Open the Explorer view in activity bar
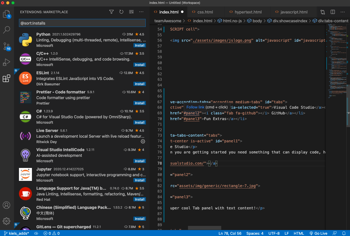Image resolution: width=350 pixels, height=236 pixels. click(6, 14)
